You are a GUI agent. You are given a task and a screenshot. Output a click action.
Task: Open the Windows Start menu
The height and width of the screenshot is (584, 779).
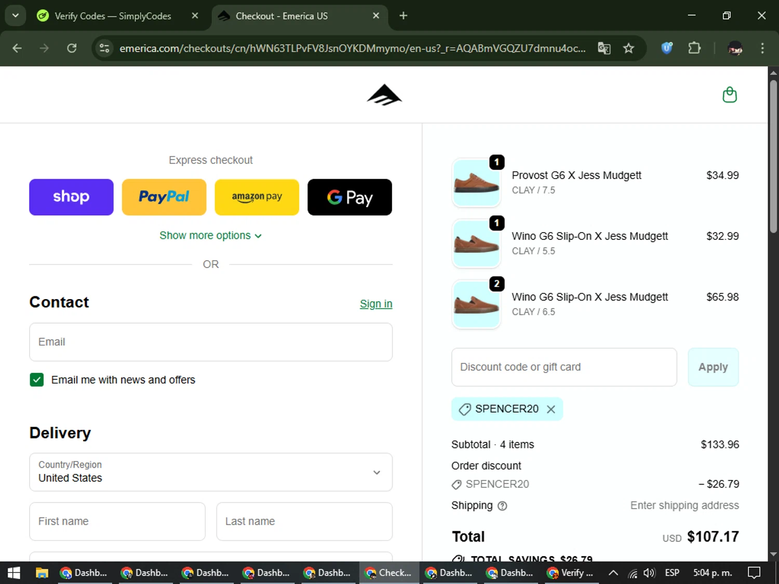[x=14, y=573]
